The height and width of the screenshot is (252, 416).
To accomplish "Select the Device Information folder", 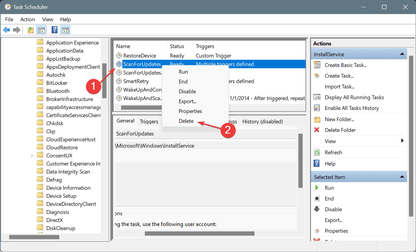I will click(68, 188).
